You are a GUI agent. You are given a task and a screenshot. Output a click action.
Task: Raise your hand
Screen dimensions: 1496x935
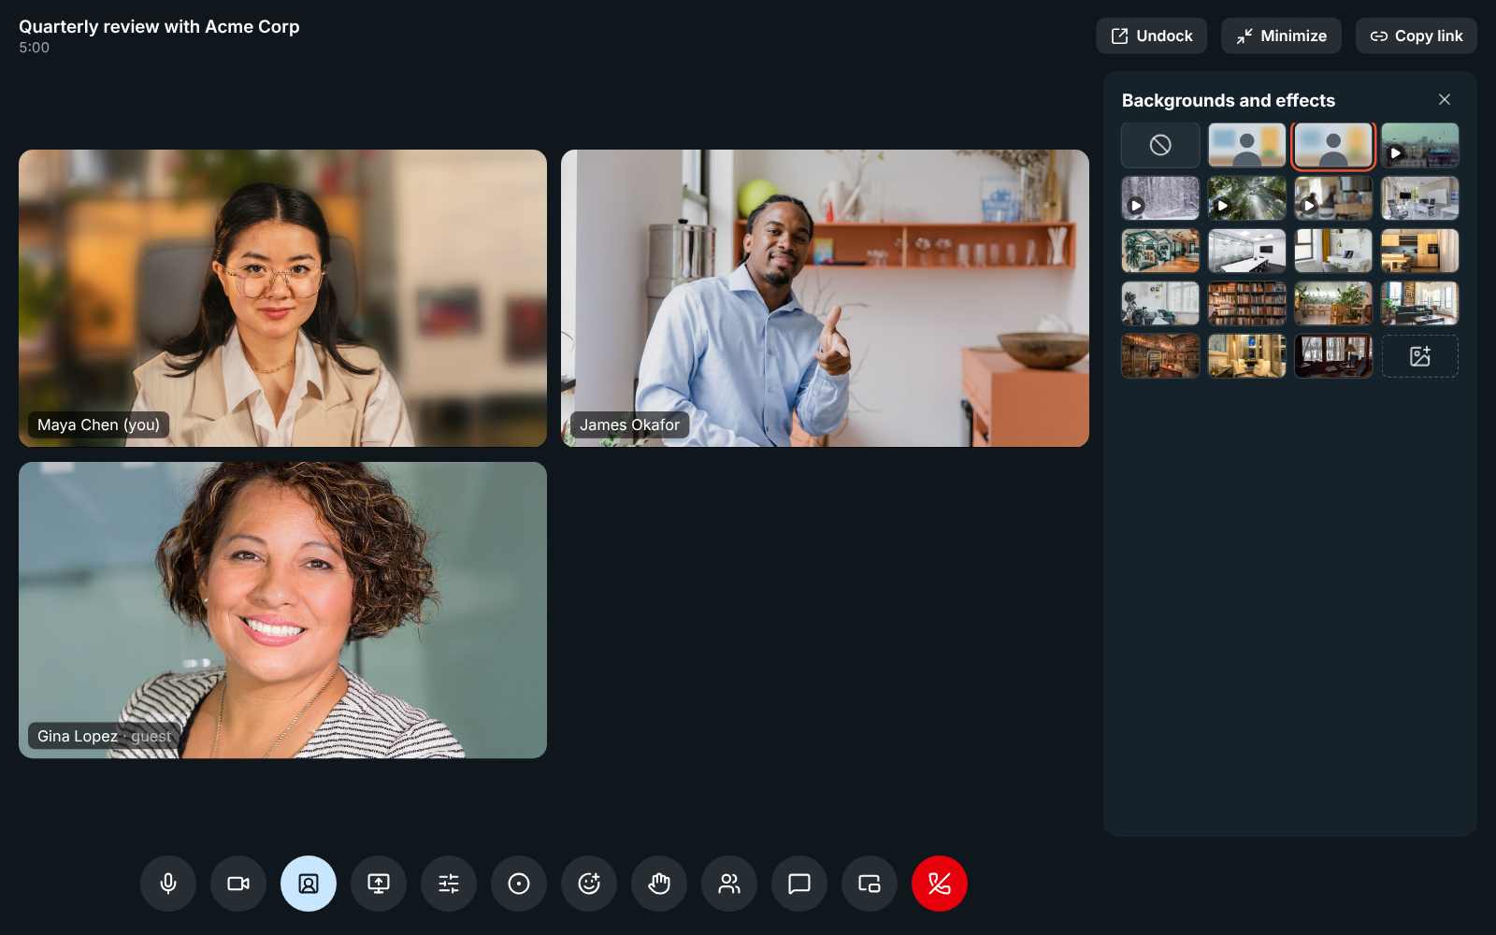659,884
